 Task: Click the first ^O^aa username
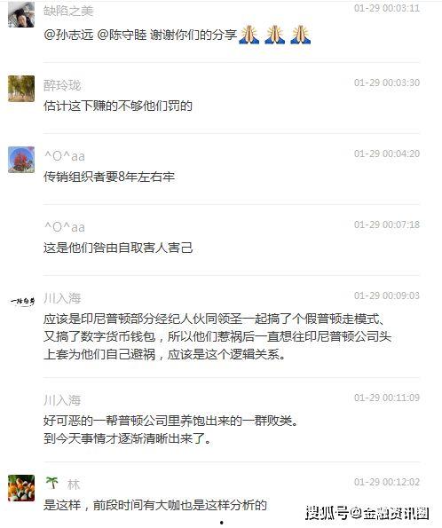pos(64,156)
